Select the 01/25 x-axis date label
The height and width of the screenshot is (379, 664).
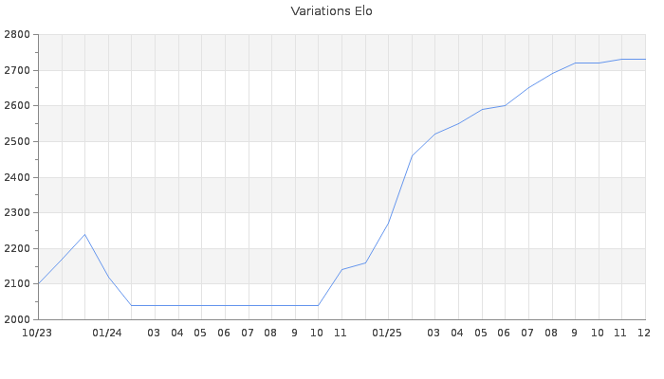click(x=387, y=333)
